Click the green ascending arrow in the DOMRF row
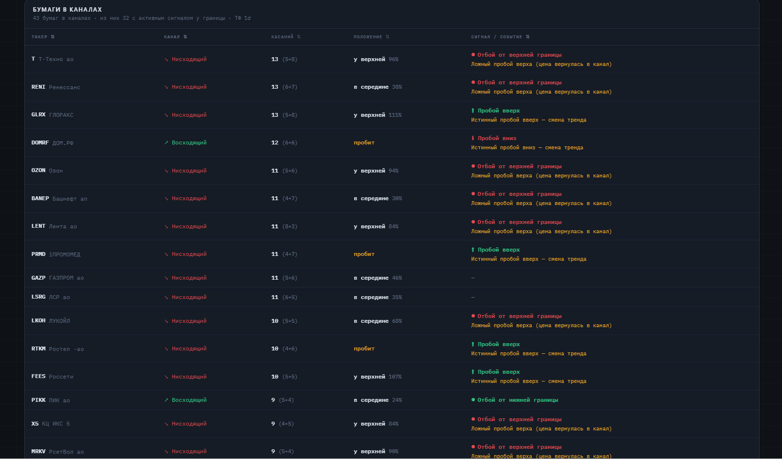Screen dimensions: 782x459 click(x=166, y=142)
